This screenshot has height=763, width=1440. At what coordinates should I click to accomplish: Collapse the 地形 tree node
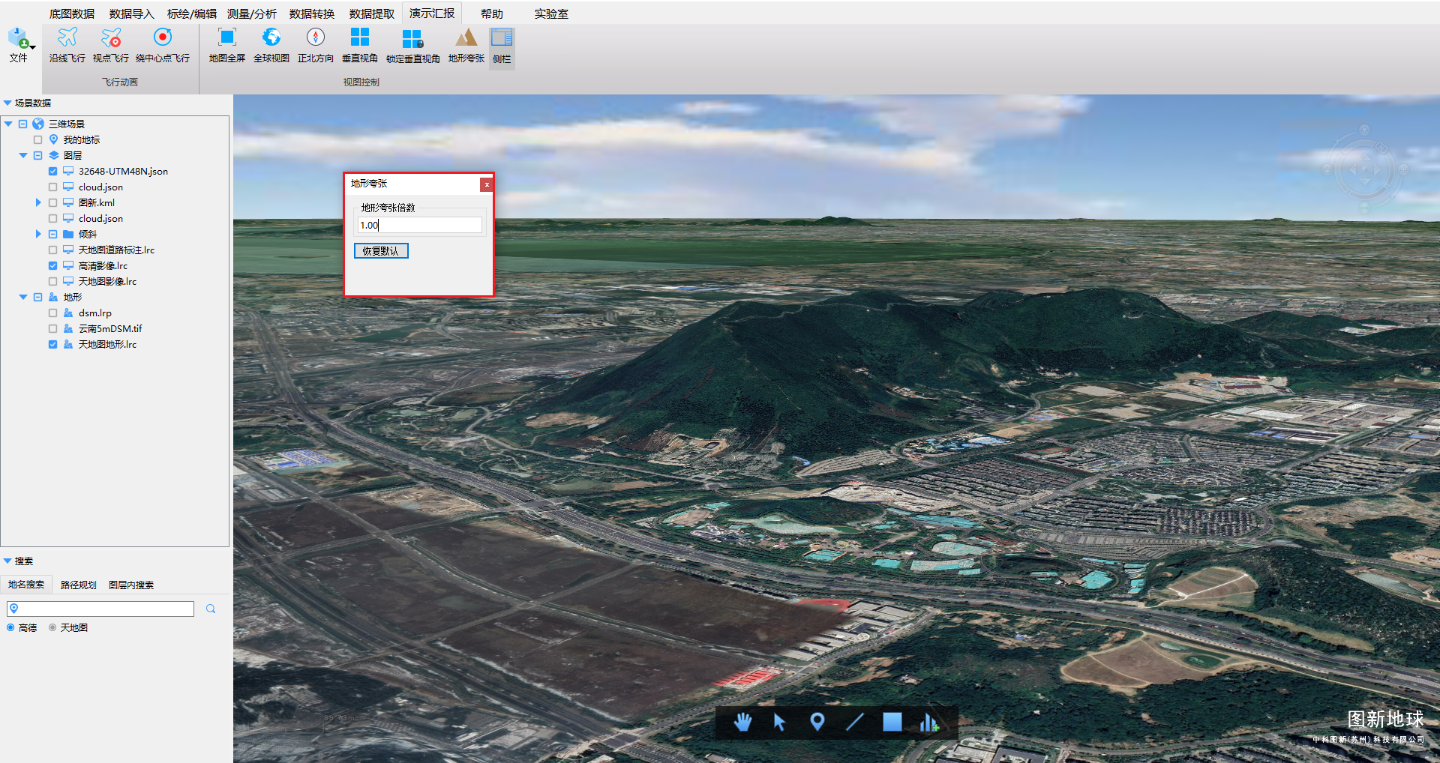(23, 297)
